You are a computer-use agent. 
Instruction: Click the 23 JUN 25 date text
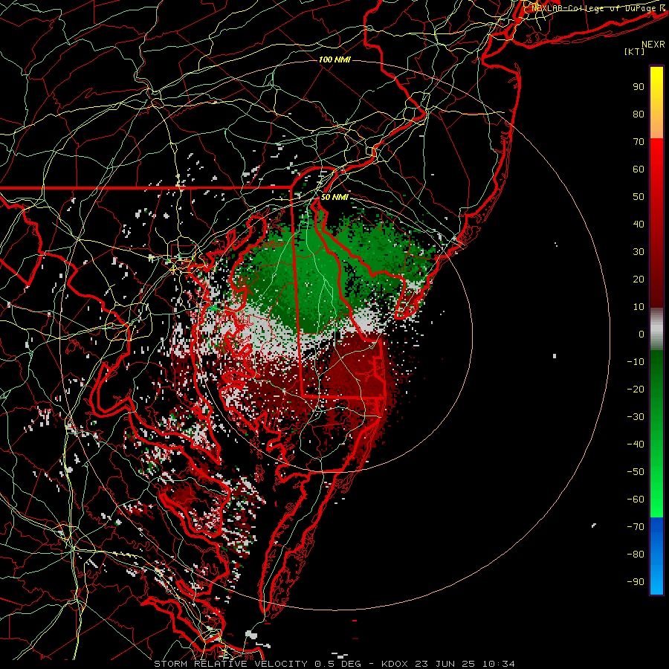(x=445, y=664)
